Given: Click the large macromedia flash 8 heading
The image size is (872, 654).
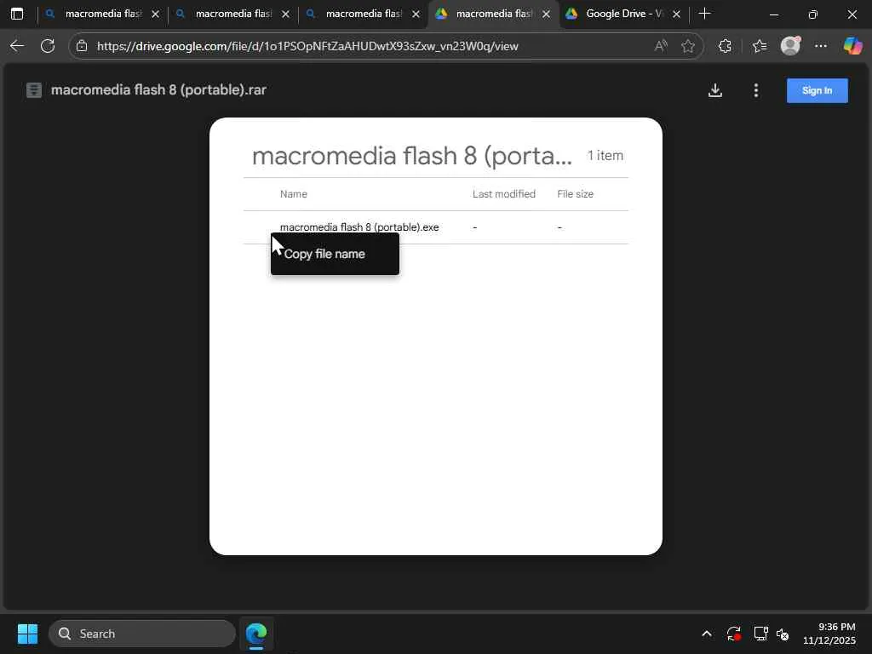Looking at the screenshot, I should (411, 155).
